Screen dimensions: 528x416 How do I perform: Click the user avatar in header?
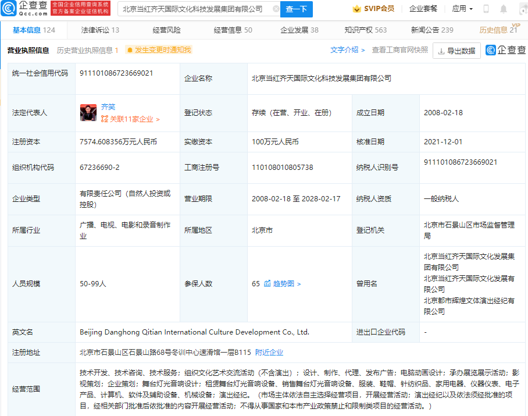point(522,9)
